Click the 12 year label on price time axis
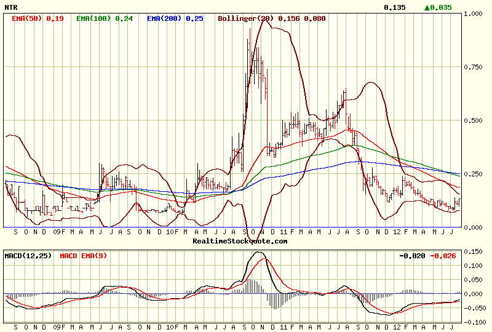The height and width of the screenshot is (332, 492). pos(397,232)
